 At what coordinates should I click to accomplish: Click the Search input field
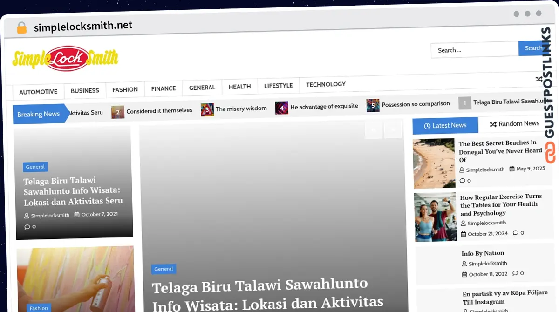(x=474, y=50)
